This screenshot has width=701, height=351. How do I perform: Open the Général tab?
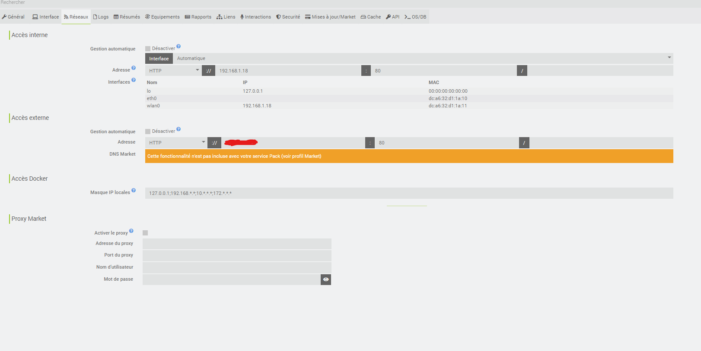13,17
